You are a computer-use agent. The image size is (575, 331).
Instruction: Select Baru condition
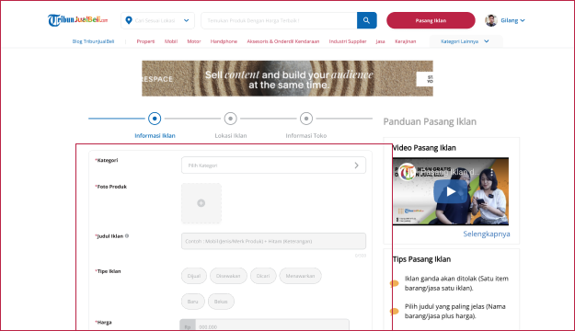coord(193,302)
